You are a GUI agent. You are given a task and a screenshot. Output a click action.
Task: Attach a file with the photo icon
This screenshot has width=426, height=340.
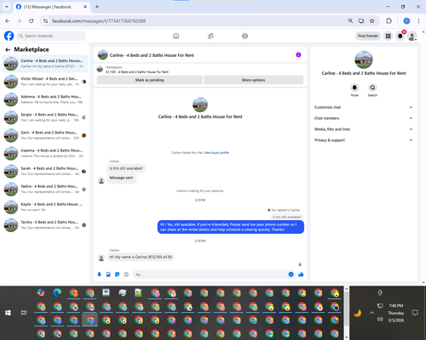108,275
